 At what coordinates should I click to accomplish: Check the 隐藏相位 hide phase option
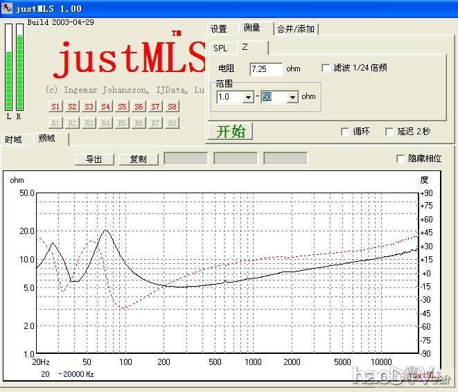(400, 159)
